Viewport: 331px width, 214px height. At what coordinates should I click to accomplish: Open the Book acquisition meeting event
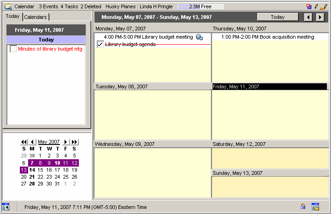(267, 37)
